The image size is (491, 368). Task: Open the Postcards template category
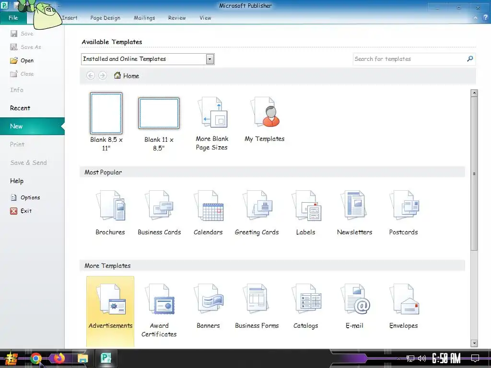[403, 213]
